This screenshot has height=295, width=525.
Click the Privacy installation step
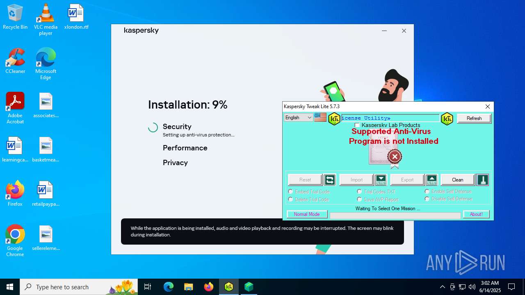point(175,163)
